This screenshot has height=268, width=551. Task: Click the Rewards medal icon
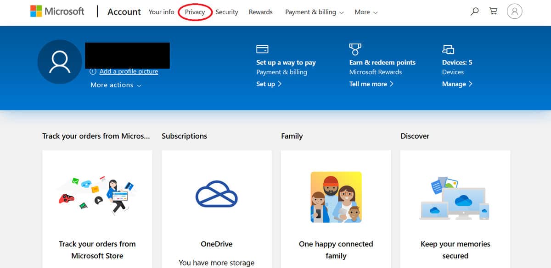click(355, 49)
